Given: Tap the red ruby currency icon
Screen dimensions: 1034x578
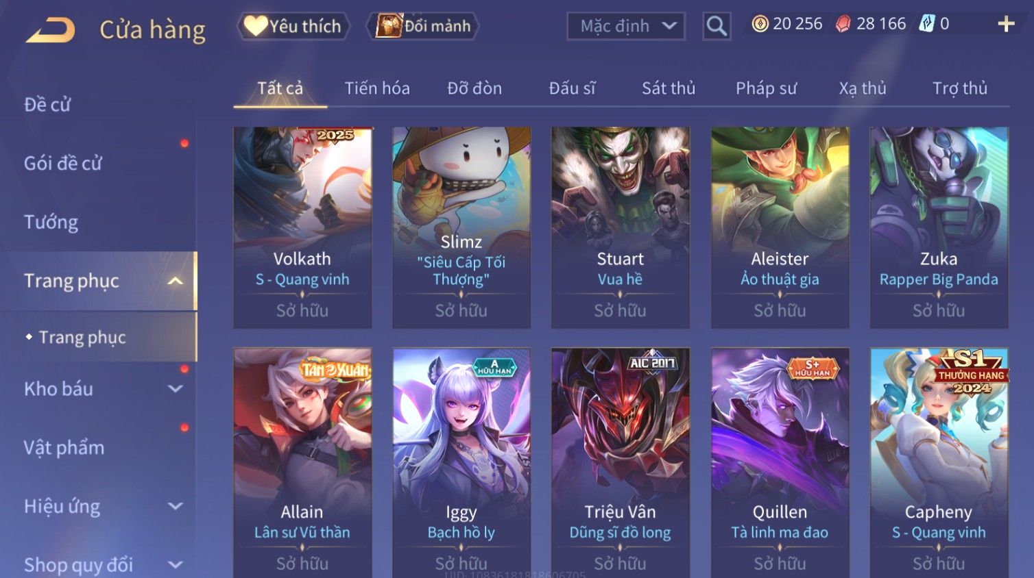Looking at the screenshot, I should pos(843,24).
